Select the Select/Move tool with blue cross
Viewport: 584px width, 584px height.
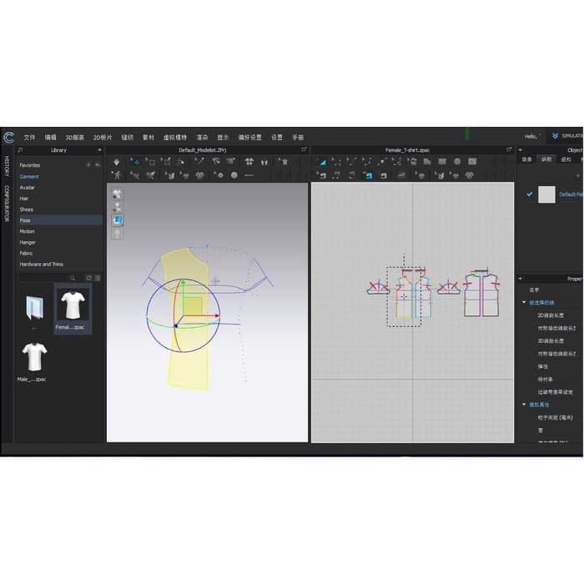pyautogui.click(x=136, y=162)
